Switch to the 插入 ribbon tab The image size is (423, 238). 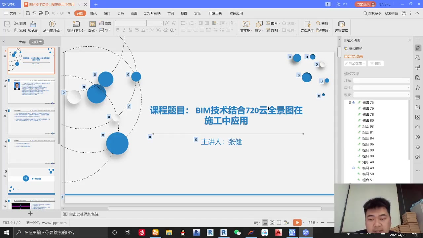click(x=93, y=13)
